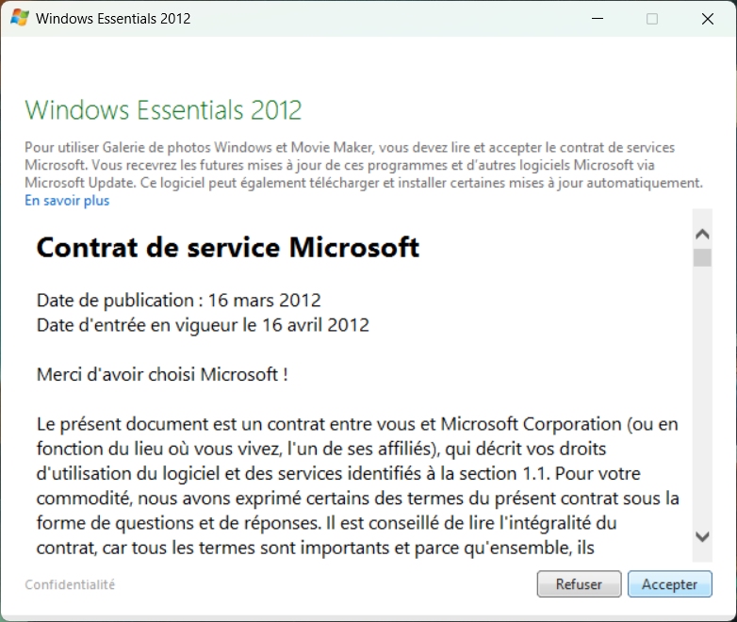The image size is (737, 622).
Task: Click the title bar text Windows Essentials 2012
Action: pos(113,19)
